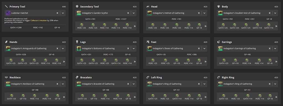Screen dimensions: 283x106
Task: Expand Body materia slots arrow
Action: 276,26
